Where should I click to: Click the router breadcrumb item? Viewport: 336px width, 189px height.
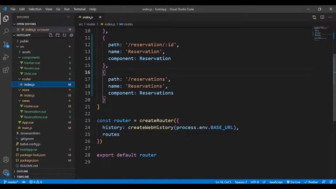pyautogui.click(x=91, y=24)
